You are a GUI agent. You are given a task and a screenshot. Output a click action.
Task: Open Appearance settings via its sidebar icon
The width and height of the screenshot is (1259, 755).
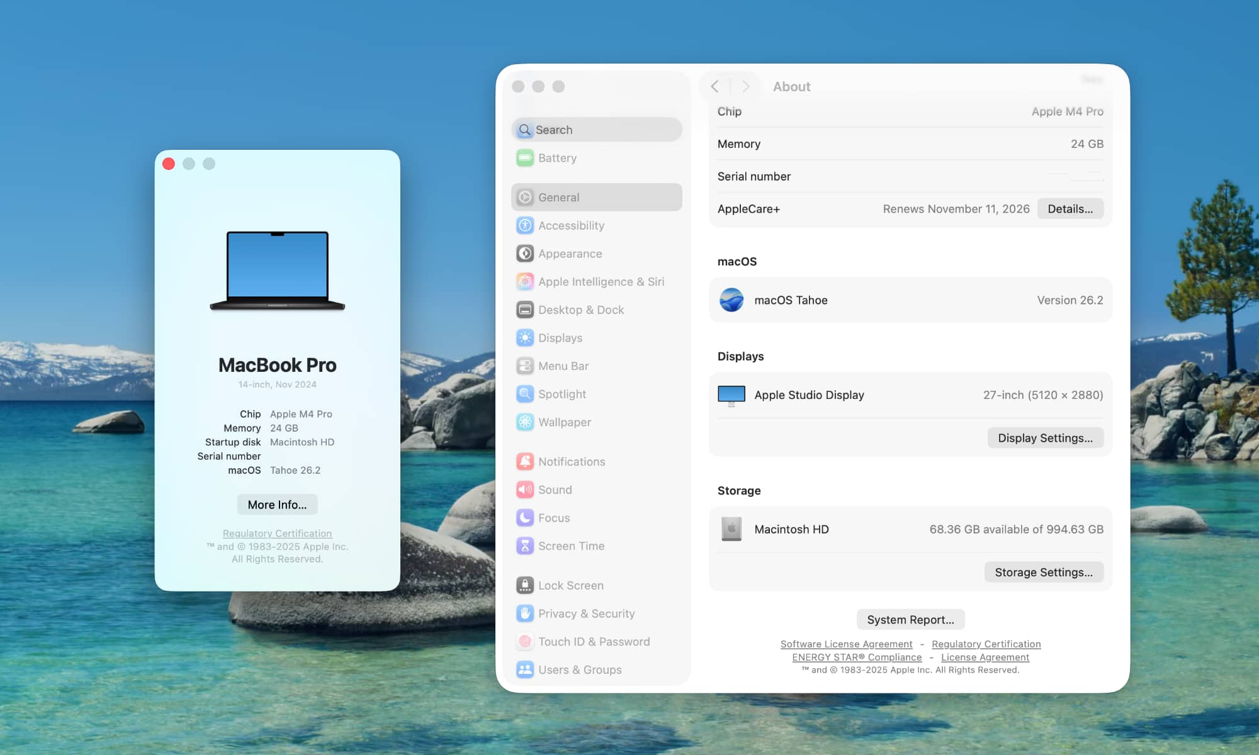(525, 254)
